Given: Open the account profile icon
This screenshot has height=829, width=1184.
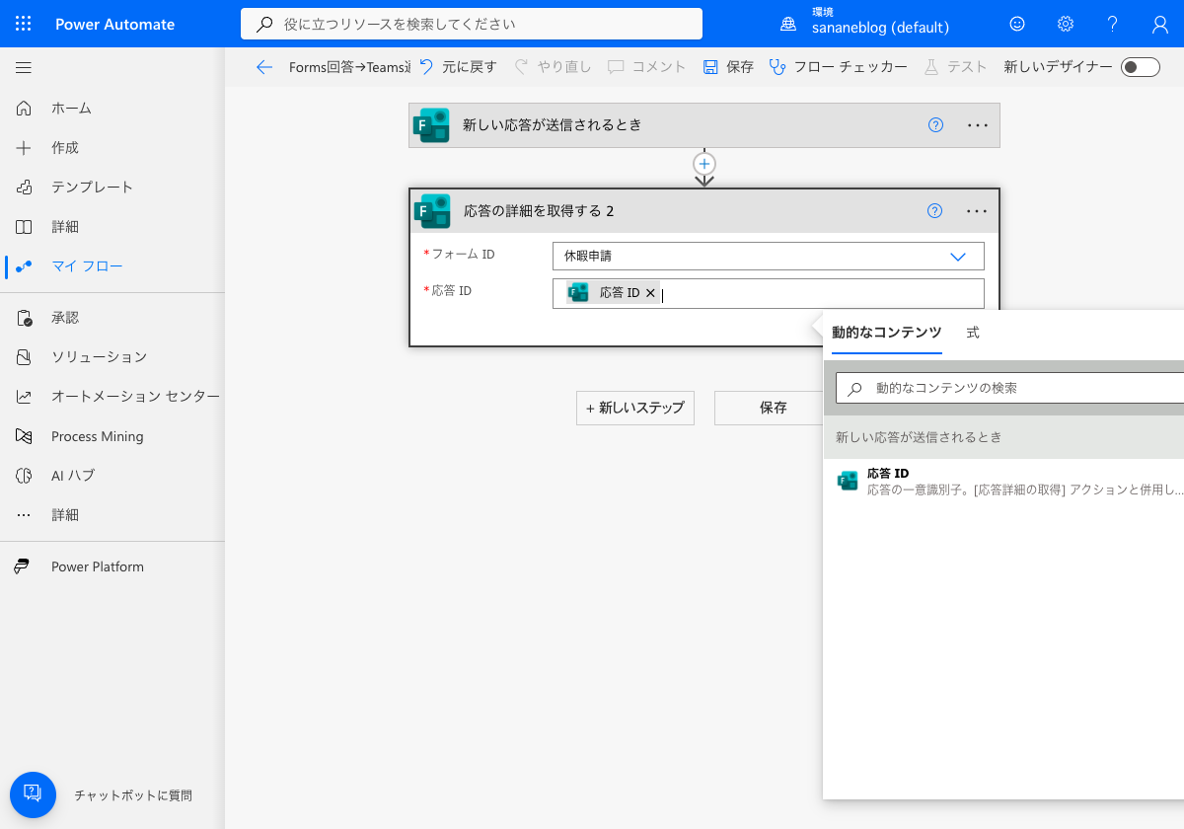Looking at the screenshot, I should point(1160,24).
